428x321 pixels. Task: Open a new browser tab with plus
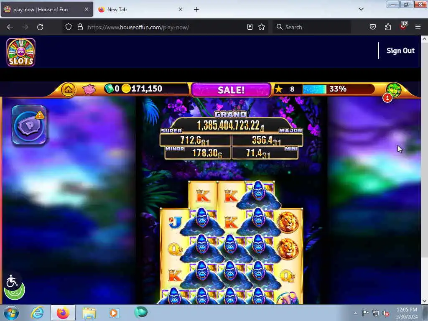[x=196, y=10]
